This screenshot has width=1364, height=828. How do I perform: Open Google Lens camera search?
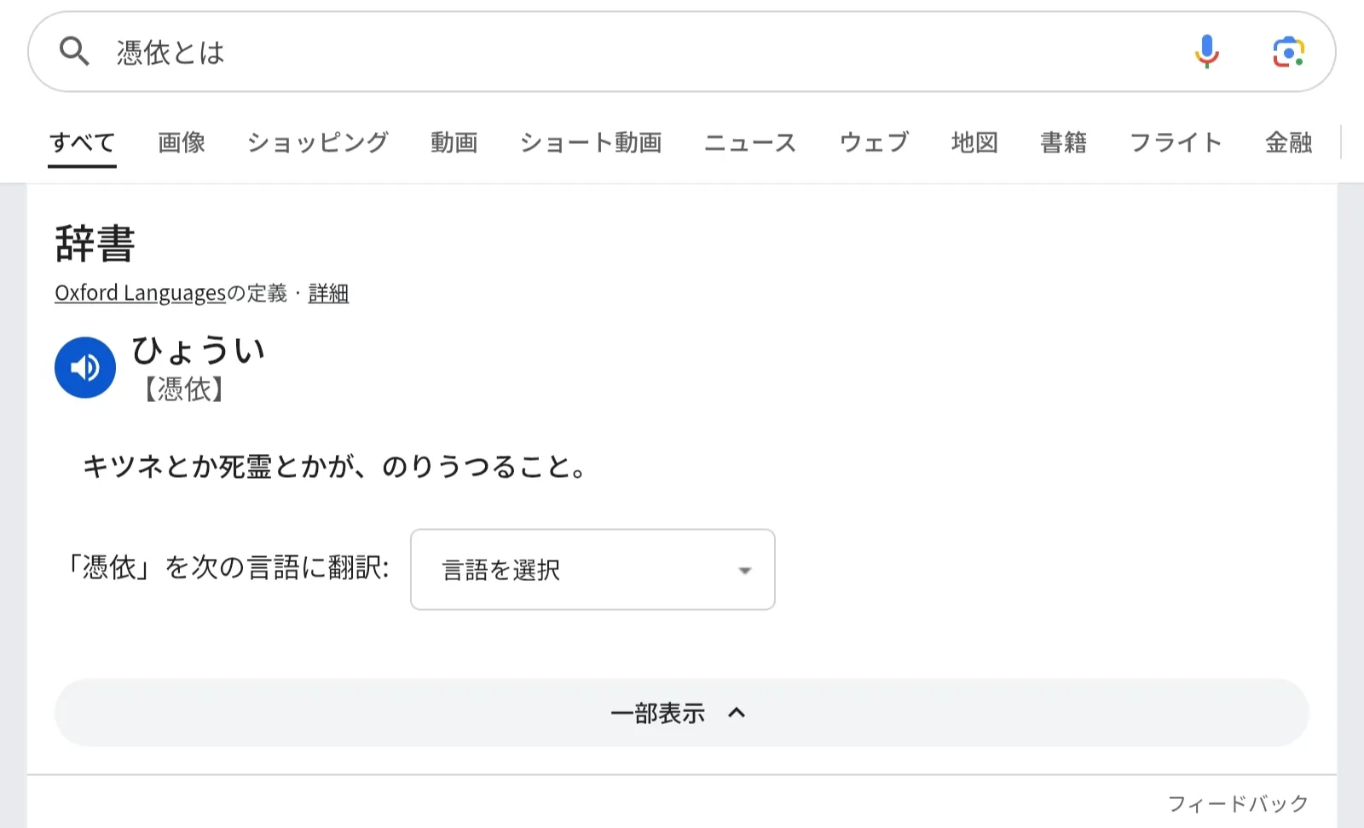(x=1288, y=52)
